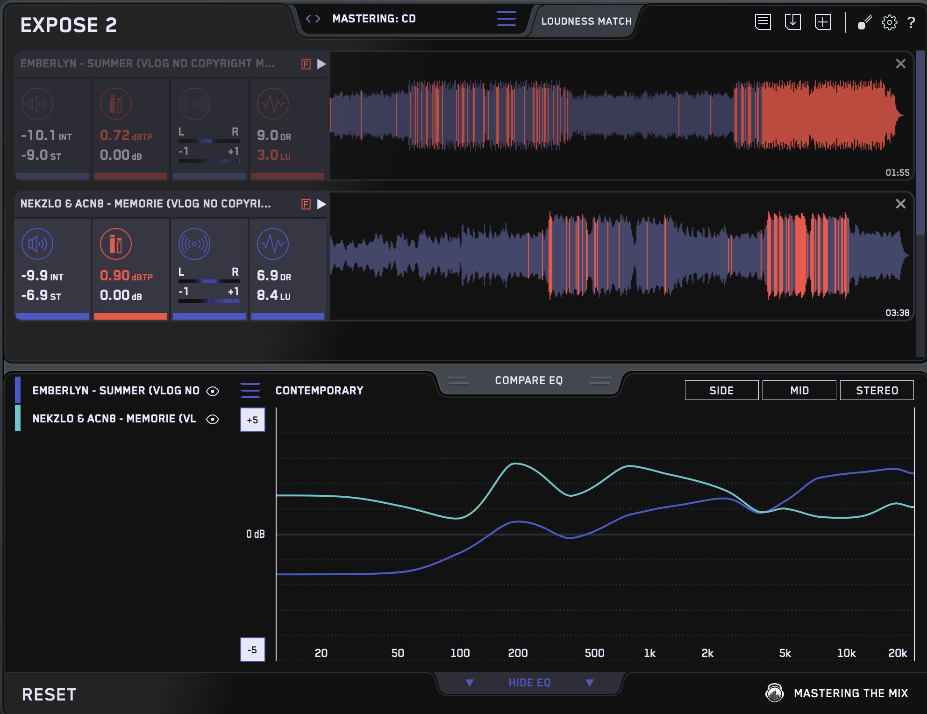Viewport: 927px width, 714px height.
Task: Click the RESET button
Action: 49,694
